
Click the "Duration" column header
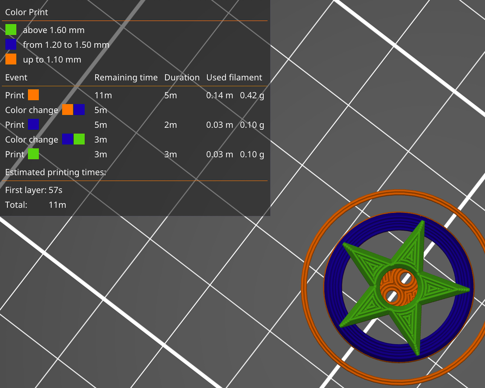[x=182, y=78]
